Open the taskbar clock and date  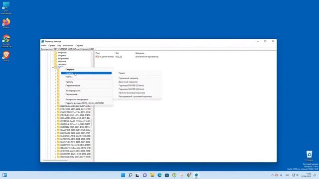[306, 175]
